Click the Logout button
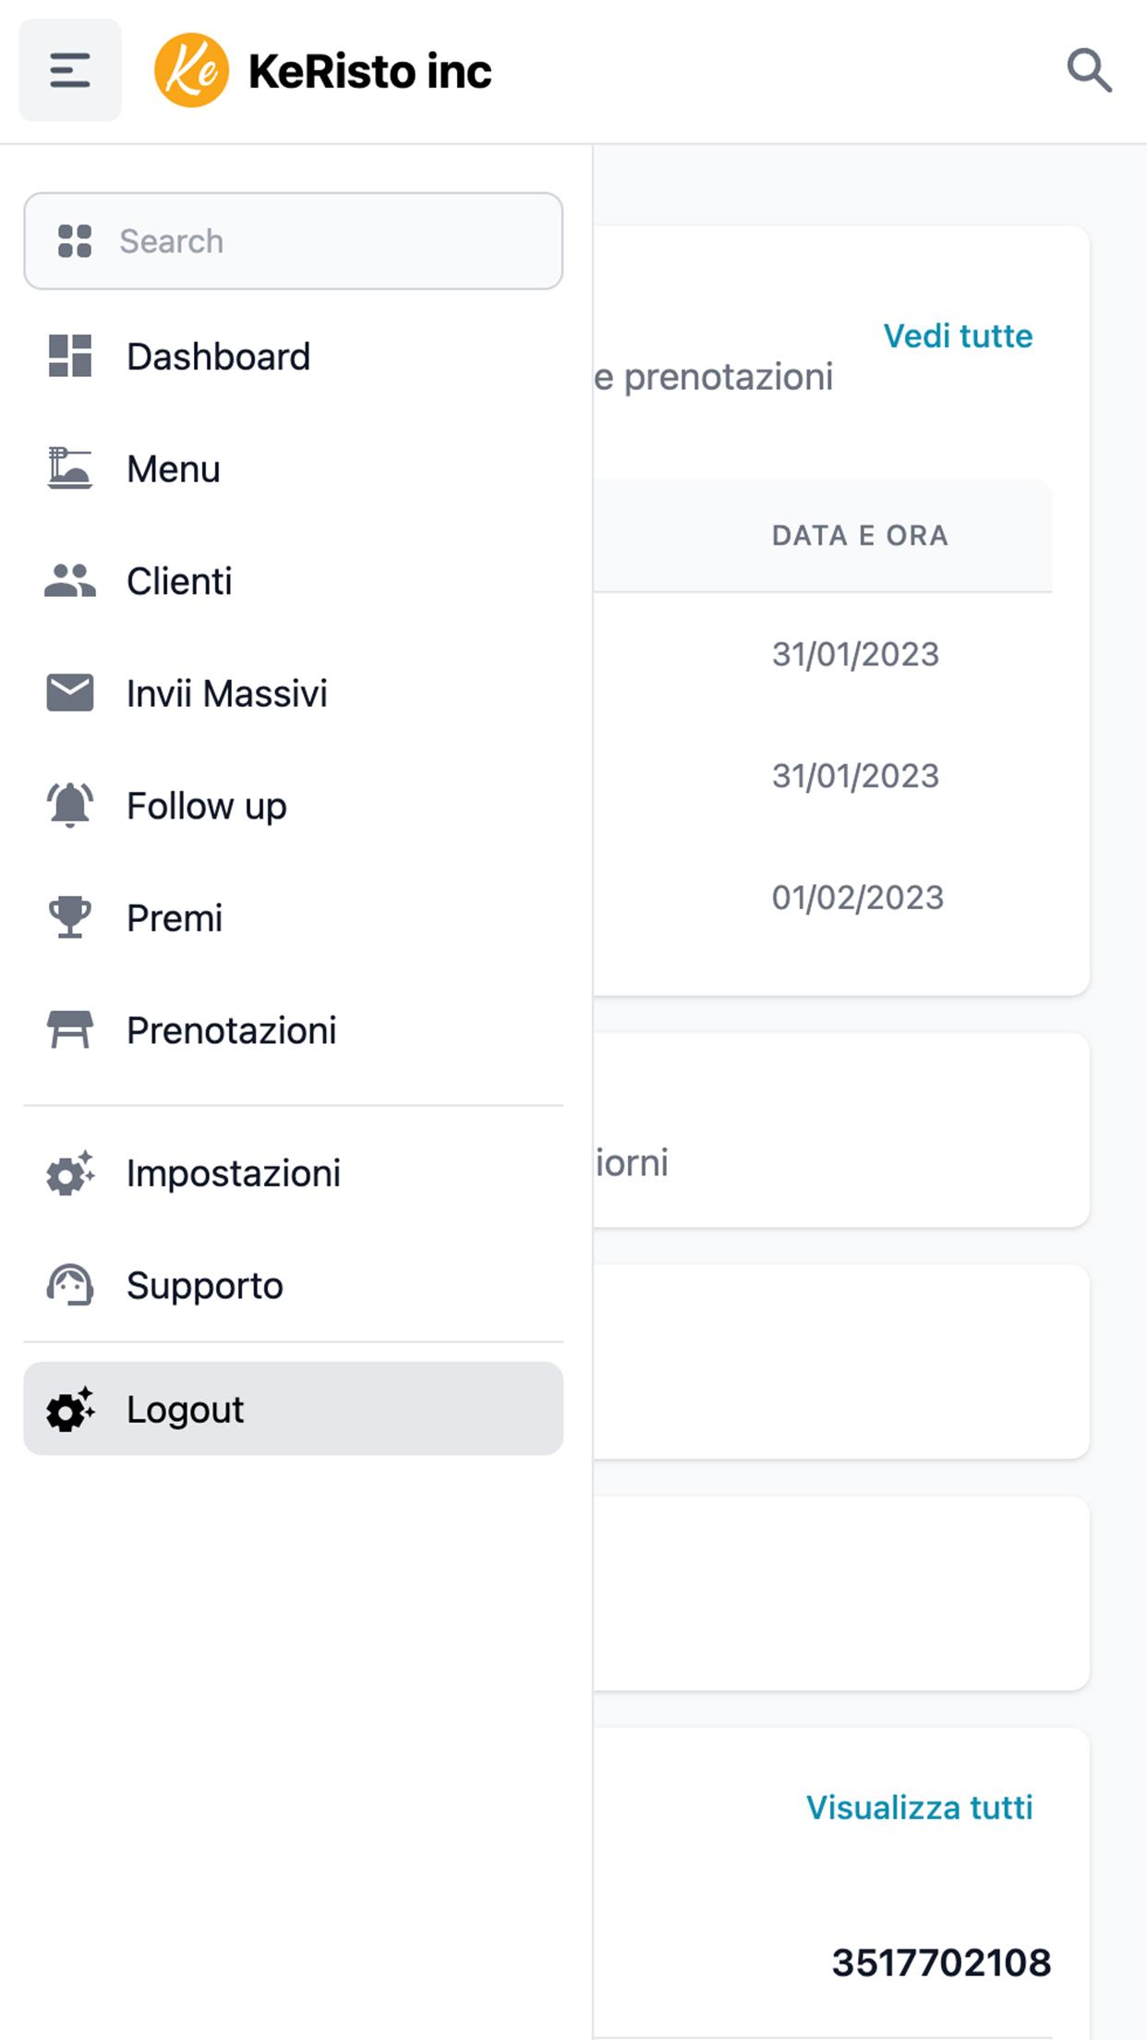 pos(294,1409)
